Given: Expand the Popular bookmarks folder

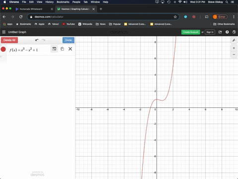Looking at the screenshot, I should click(115, 24).
